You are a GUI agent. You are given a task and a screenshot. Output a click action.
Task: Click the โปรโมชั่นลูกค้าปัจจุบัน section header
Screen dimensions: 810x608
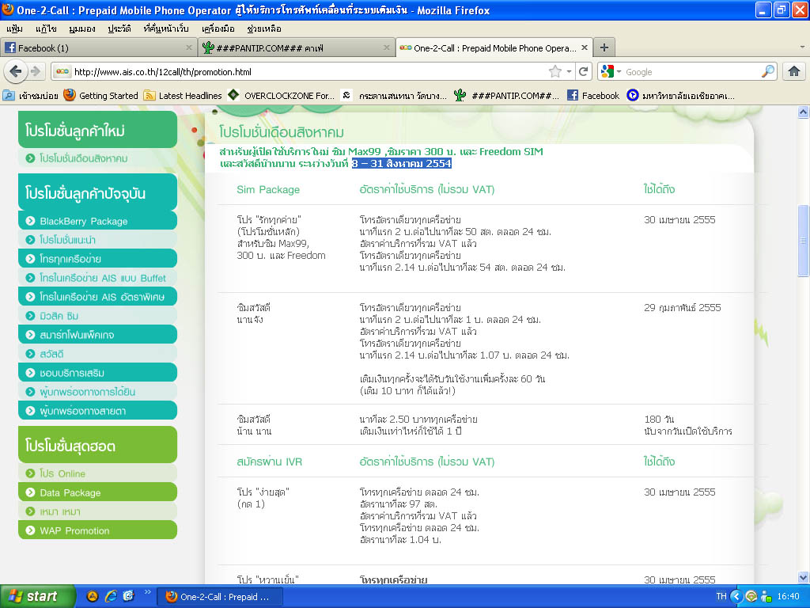click(x=97, y=192)
